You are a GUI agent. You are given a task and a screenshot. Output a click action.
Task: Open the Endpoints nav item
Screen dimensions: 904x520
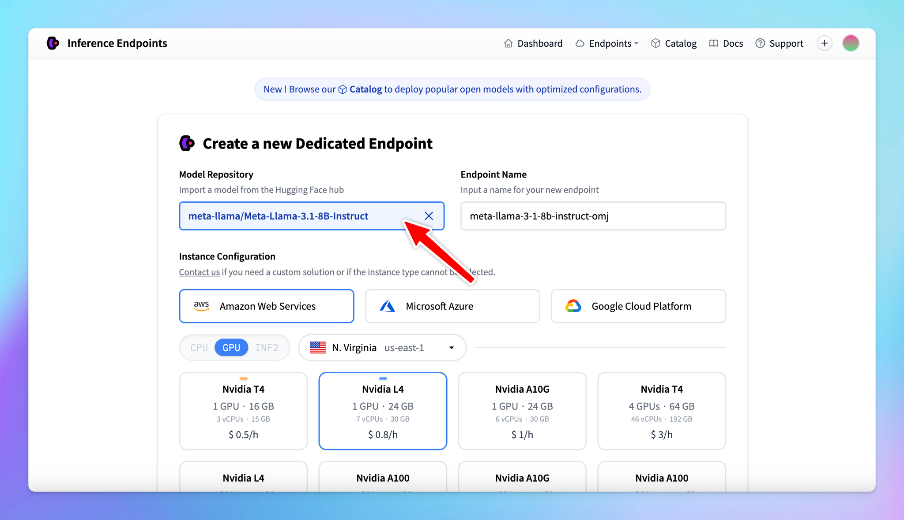[607, 43]
